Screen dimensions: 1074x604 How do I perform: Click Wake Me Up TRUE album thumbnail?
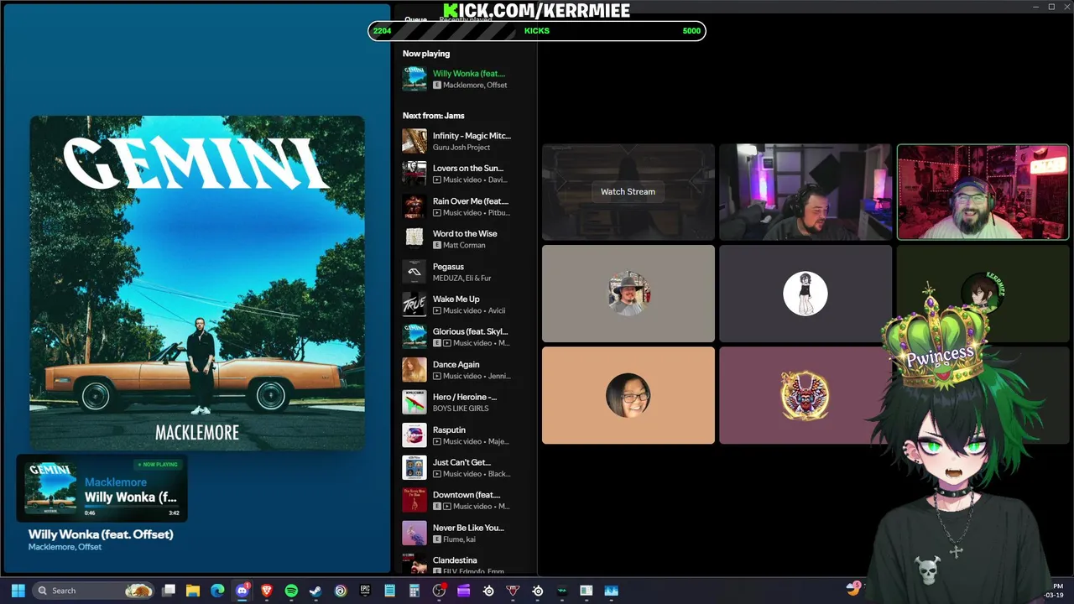(x=414, y=305)
